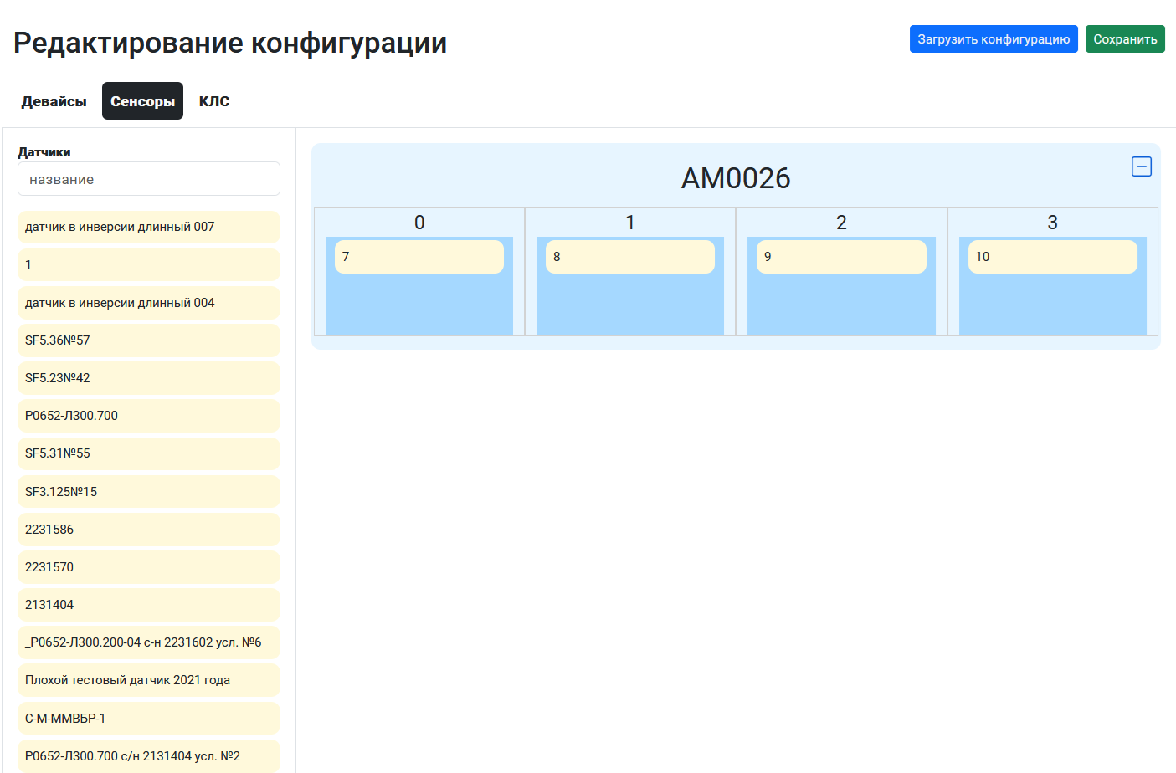Select Р0652-Л300.700 с/н 2131404 усл. №2
Image resolution: width=1176 pixels, height=773 pixels.
click(149, 756)
